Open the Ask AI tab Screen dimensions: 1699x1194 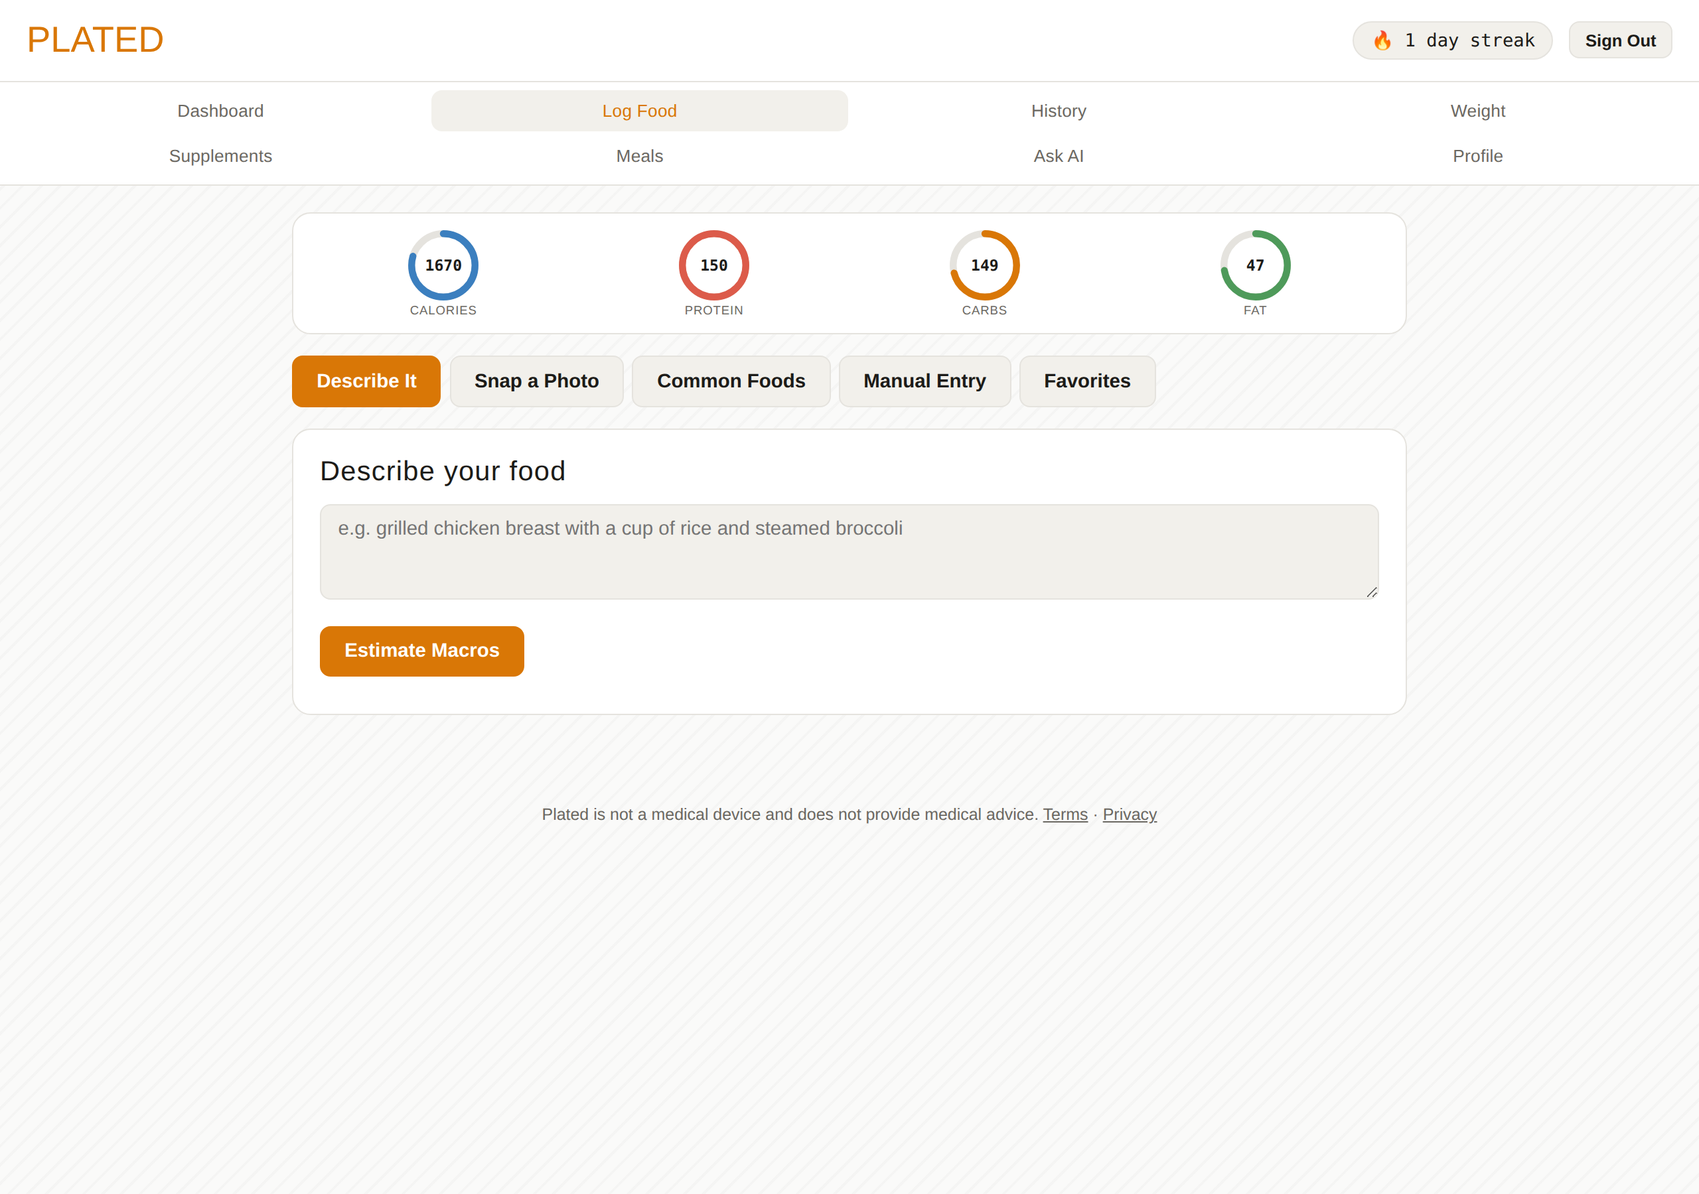point(1058,156)
